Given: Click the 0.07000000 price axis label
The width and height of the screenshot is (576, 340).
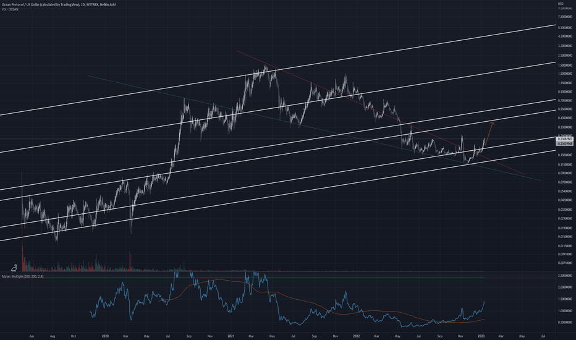Looking at the screenshot, I should [565, 182].
